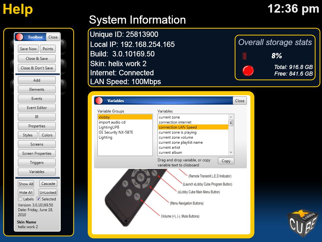
Task: Open Points from the Toolbox
Action: point(48,49)
